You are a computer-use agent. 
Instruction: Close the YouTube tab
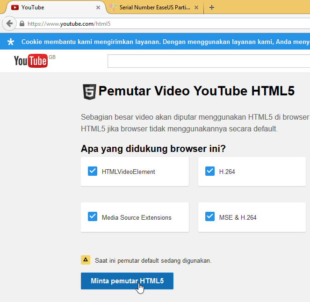click(x=98, y=7)
